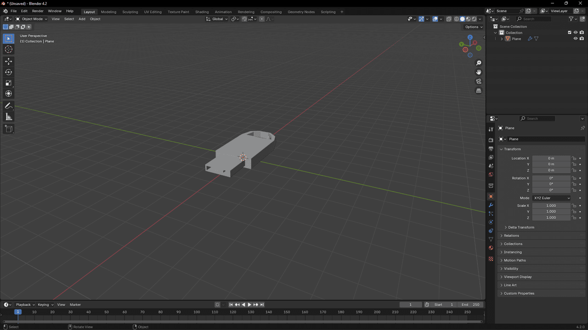The height and width of the screenshot is (330, 588).
Task: Click the Scale X value field
Action: click(x=551, y=206)
